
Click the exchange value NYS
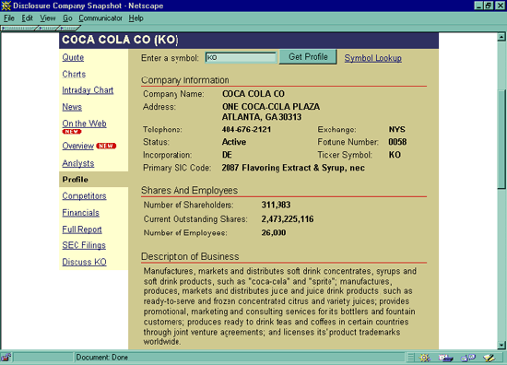tap(396, 129)
